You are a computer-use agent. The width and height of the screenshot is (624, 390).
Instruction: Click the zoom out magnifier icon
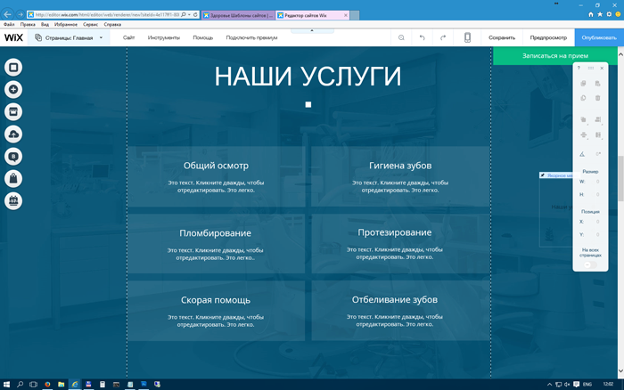point(401,37)
